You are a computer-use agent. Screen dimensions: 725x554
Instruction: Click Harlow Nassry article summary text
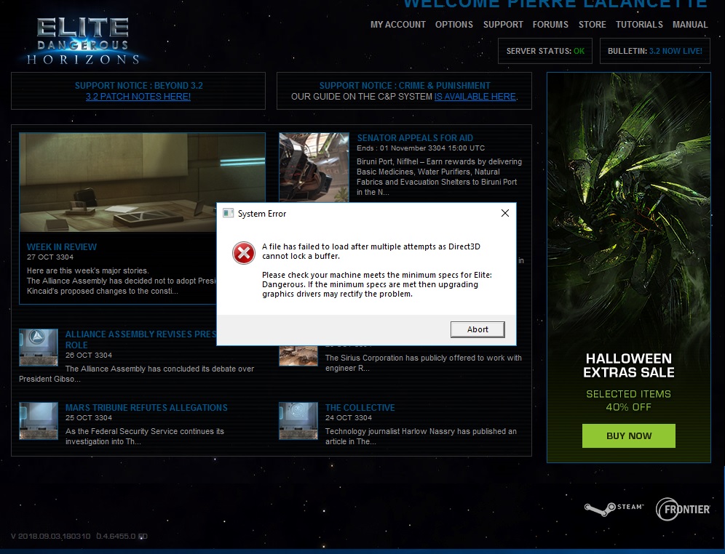(421, 436)
